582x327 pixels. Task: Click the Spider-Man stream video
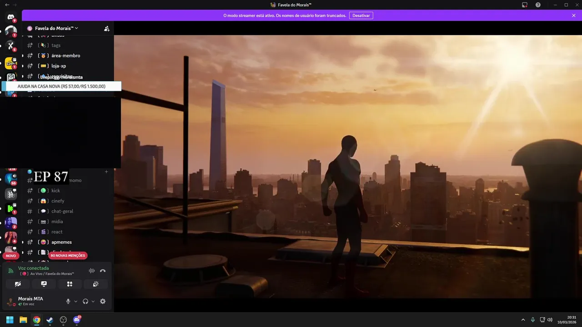[348, 166]
